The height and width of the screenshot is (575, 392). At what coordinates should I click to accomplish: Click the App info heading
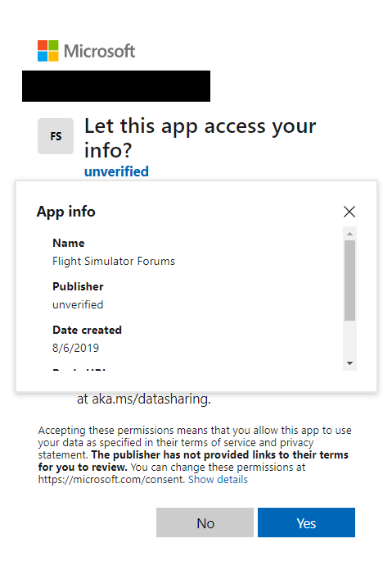point(66,212)
